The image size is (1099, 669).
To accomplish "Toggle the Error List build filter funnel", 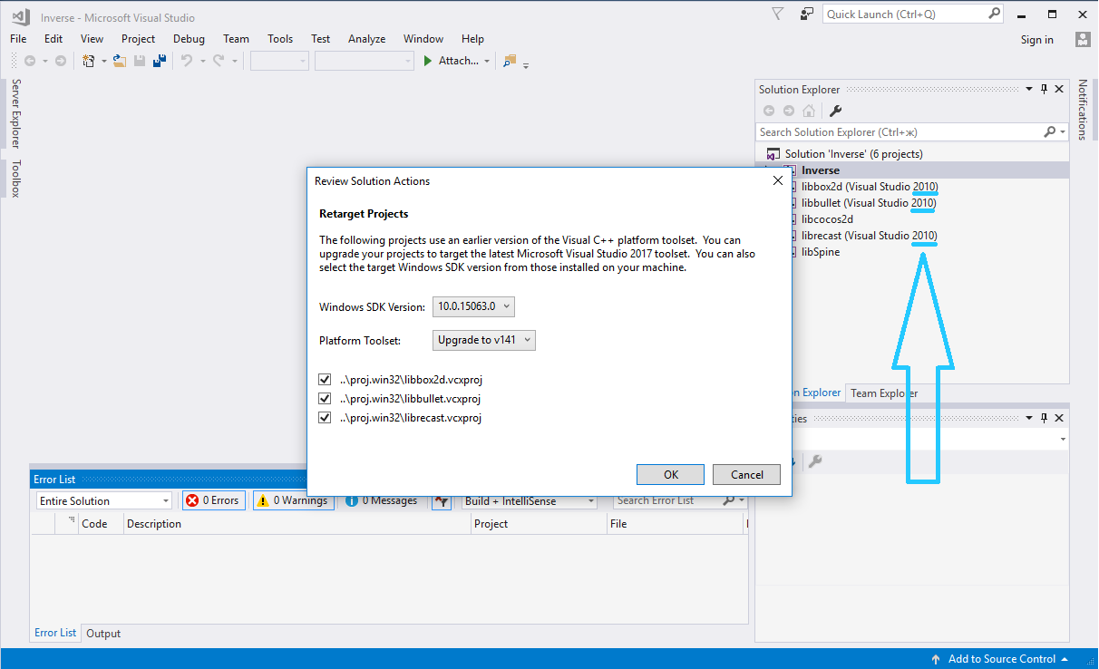I will click(442, 500).
